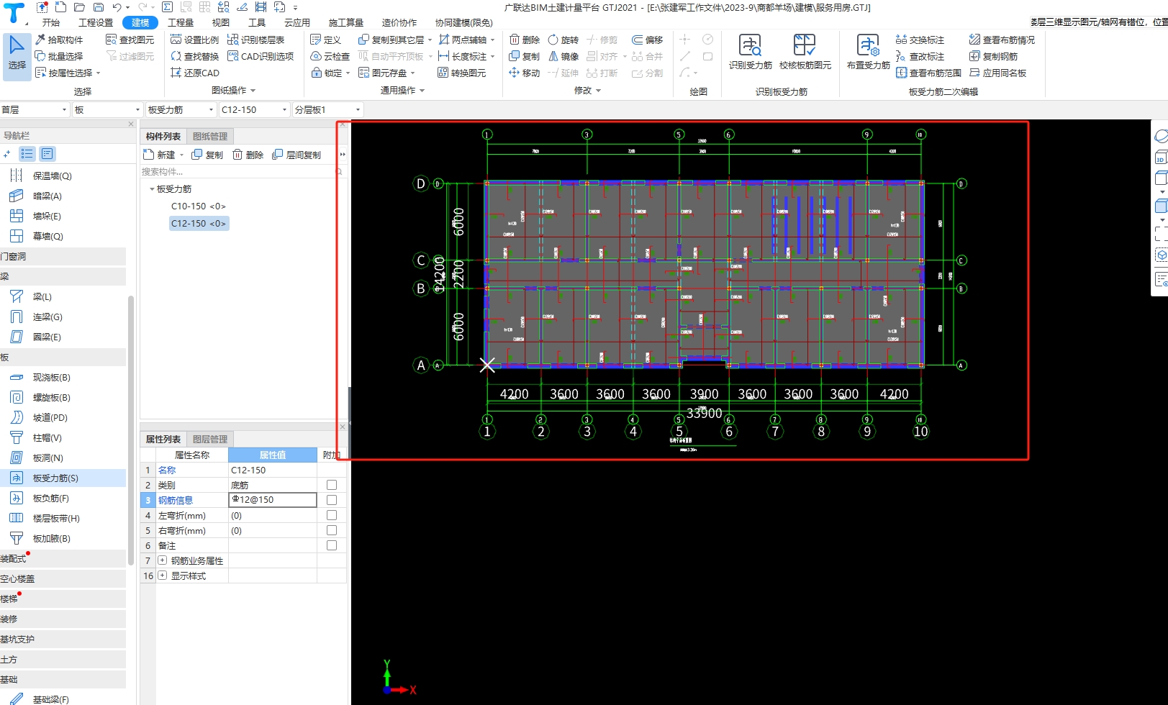Open the 分层板1 layer dropdown
1168x705 pixels.
(327, 109)
